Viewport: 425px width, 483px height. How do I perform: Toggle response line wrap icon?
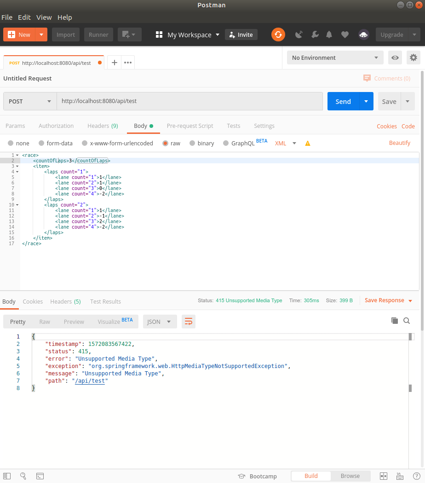189,322
